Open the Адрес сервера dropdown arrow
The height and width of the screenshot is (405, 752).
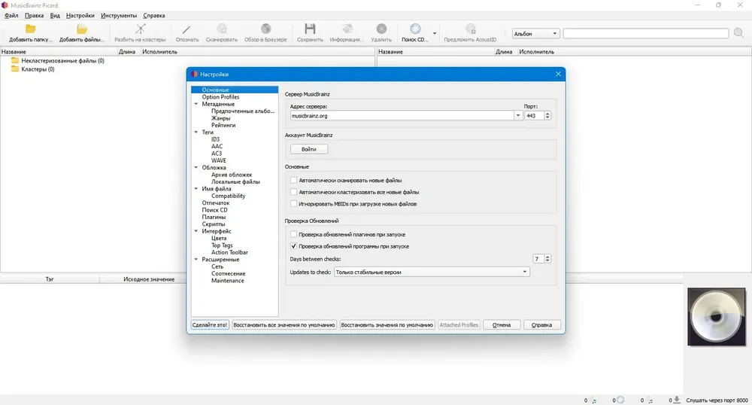[x=518, y=116]
